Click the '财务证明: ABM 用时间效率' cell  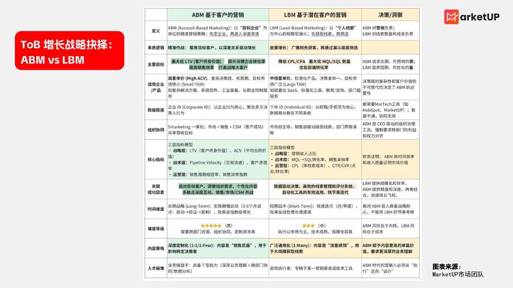pyautogui.click(x=390, y=160)
